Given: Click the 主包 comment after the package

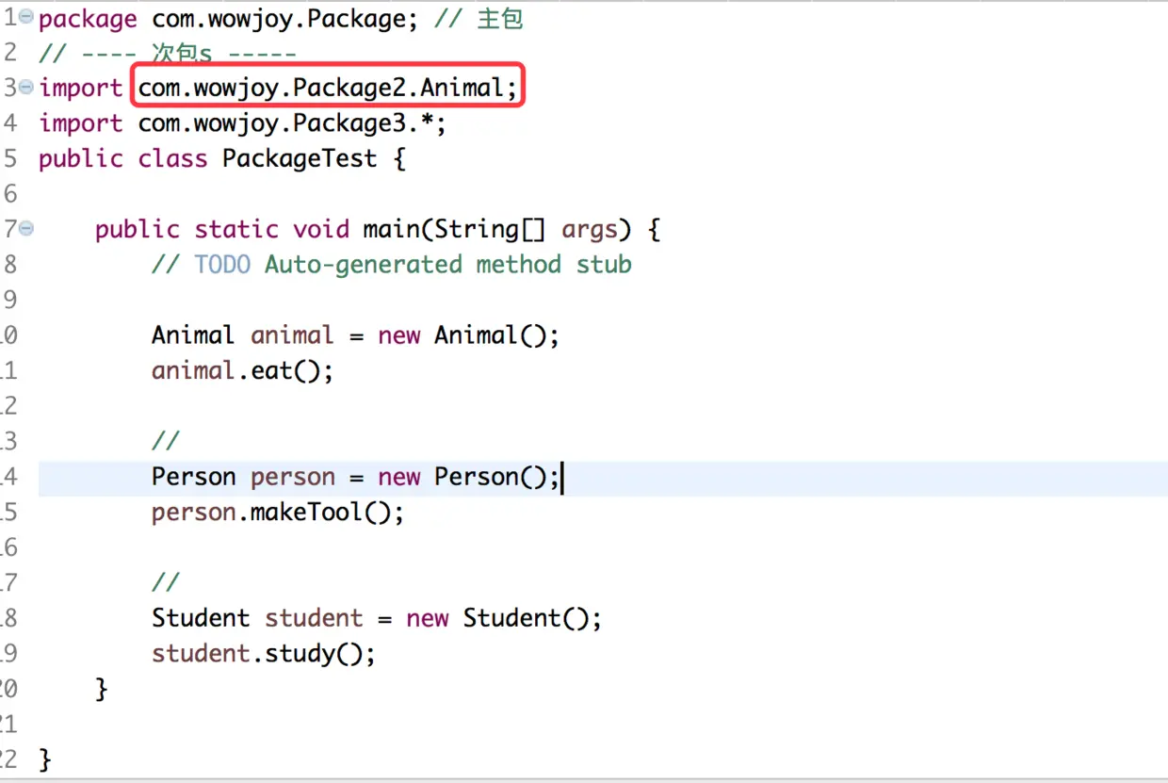Looking at the screenshot, I should (x=499, y=19).
